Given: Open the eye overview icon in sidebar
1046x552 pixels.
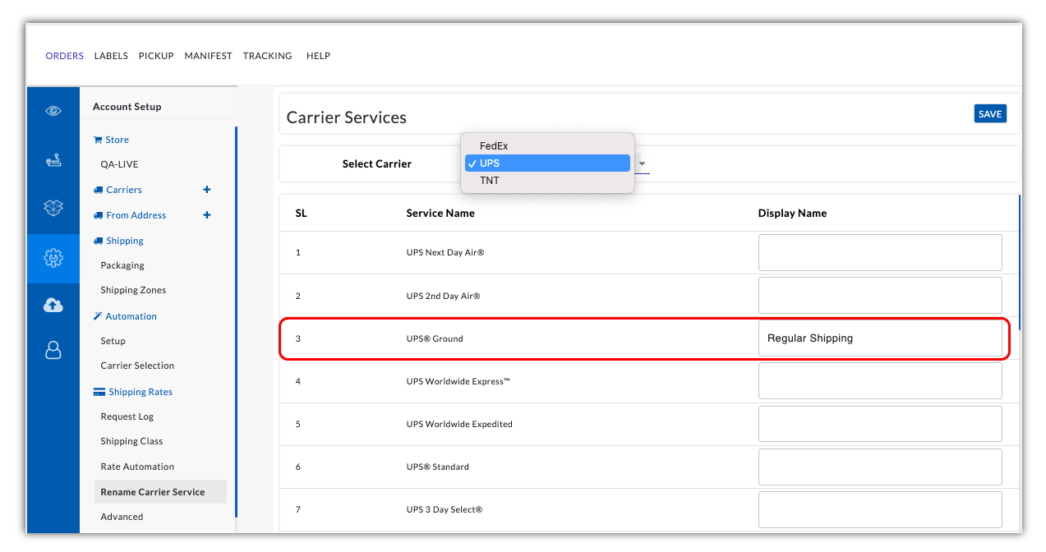Looking at the screenshot, I should pyautogui.click(x=53, y=111).
